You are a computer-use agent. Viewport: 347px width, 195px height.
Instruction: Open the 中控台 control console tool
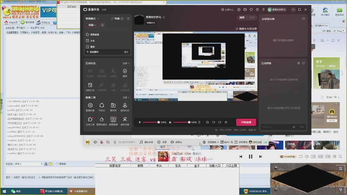[x=101, y=107]
